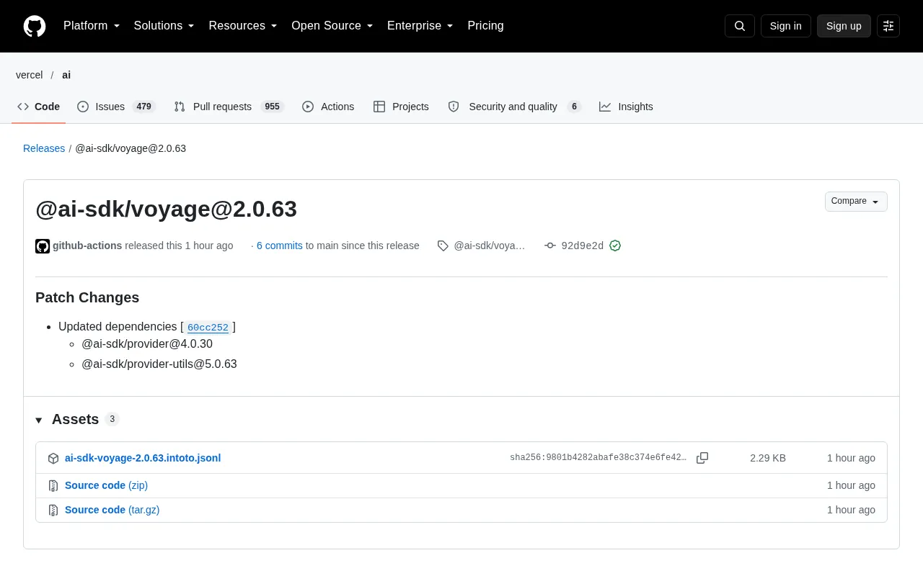The width and height of the screenshot is (923, 576).
Task: Open the search magnifier button
Action: coord(740,26)
